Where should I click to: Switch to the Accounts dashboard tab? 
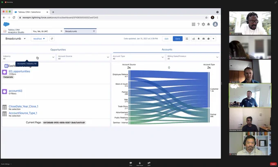click(167, 50)
